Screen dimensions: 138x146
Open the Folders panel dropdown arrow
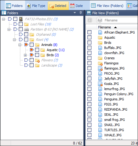pyautogui.click(x=75, y=13)
